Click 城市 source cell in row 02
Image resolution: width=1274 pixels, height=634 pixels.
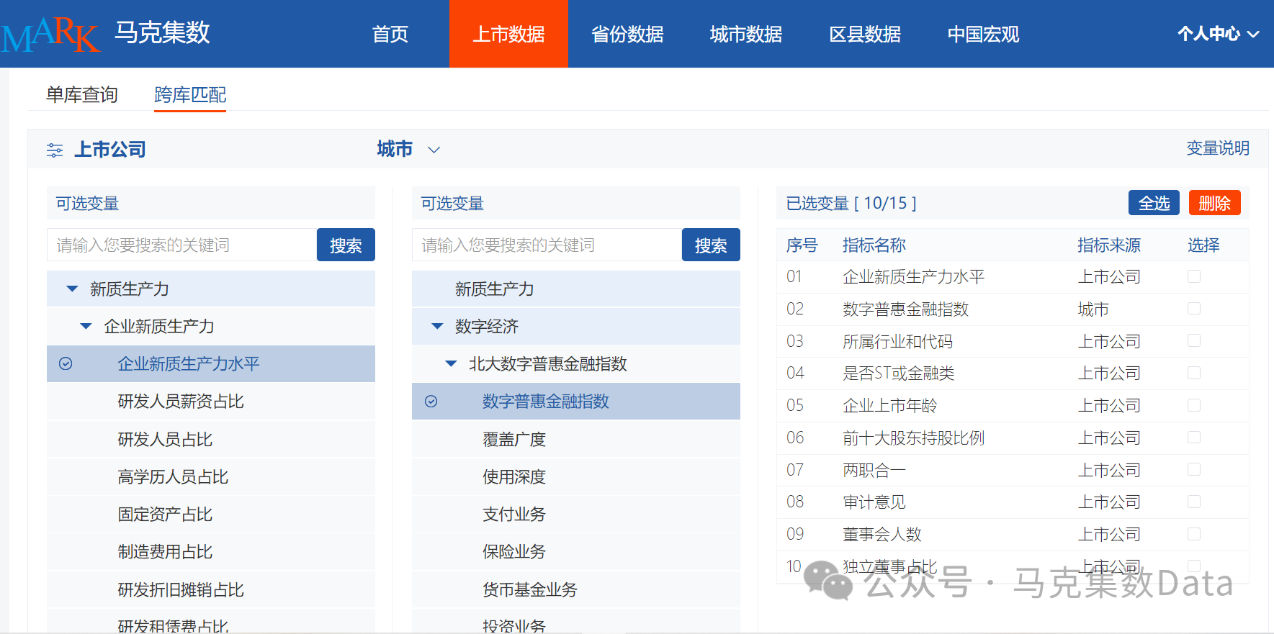1093,309
